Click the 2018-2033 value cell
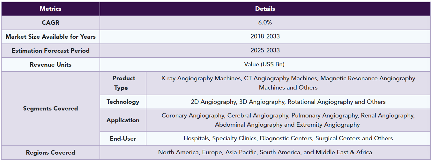This screenshot has width=431, height=160. 265,37
